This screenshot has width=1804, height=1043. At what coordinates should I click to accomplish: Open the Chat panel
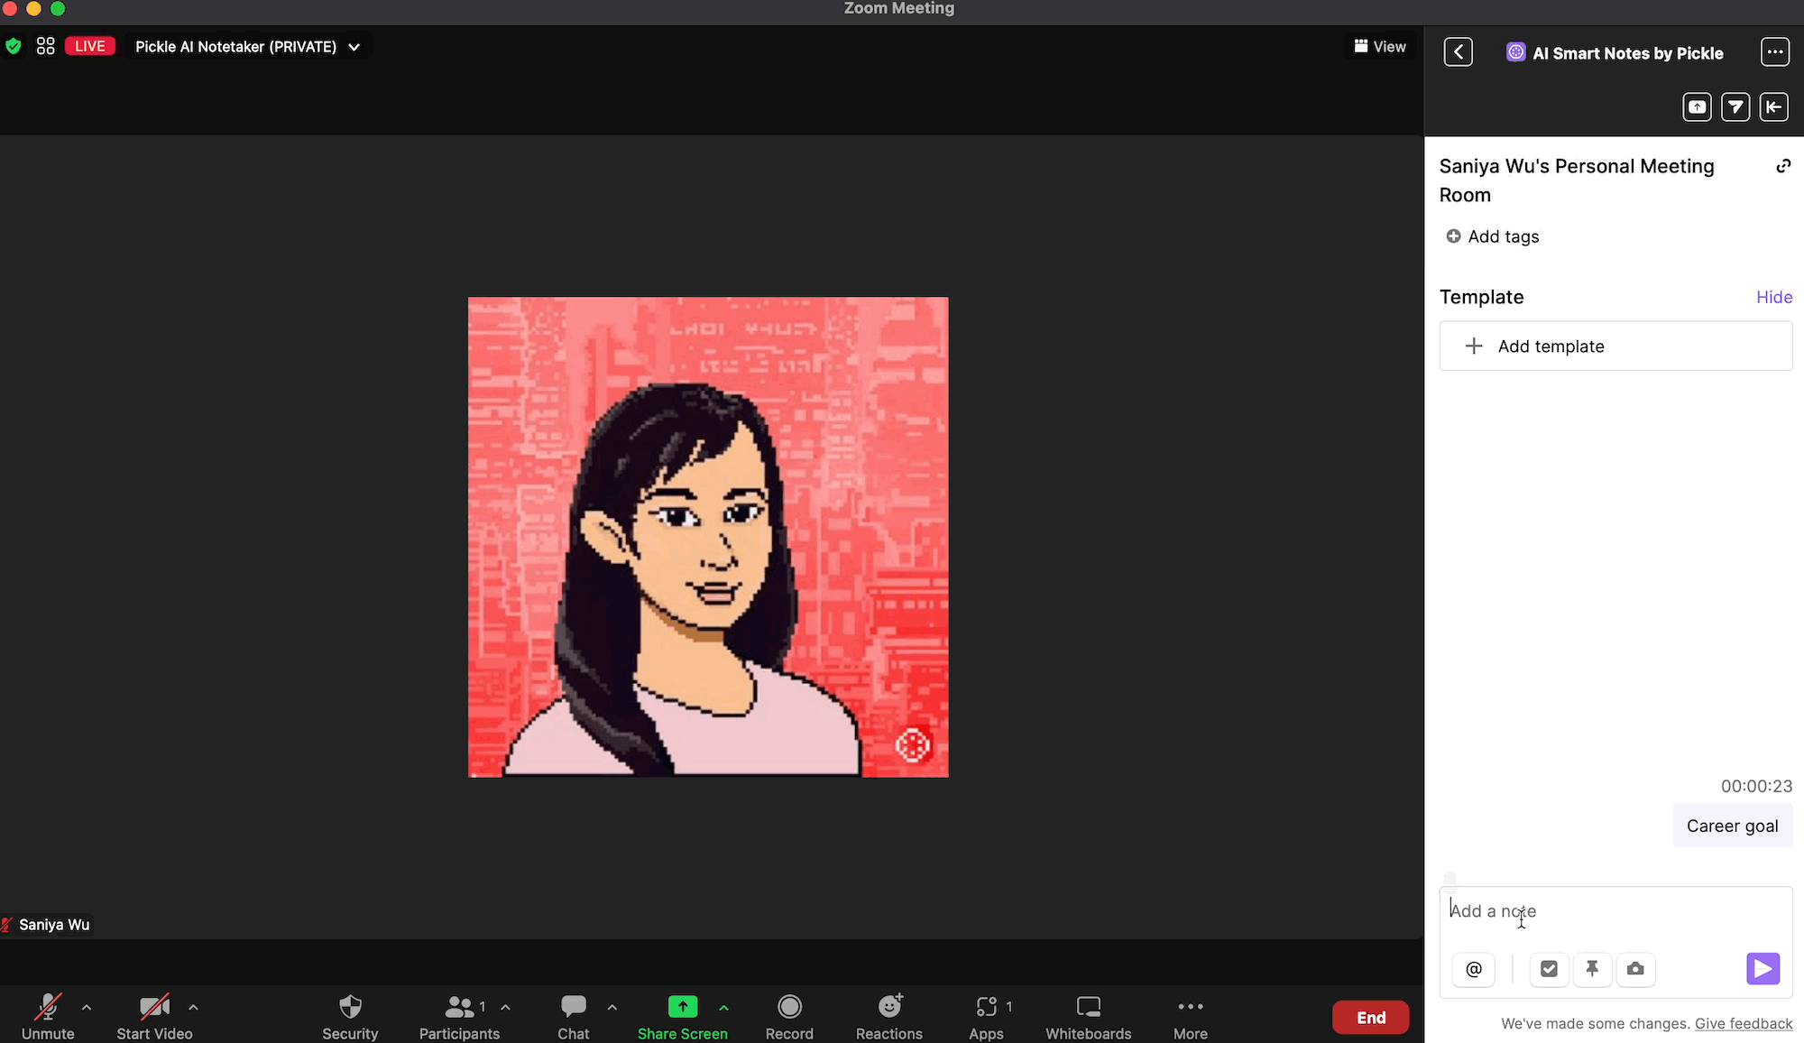[x=574, y=1016]
